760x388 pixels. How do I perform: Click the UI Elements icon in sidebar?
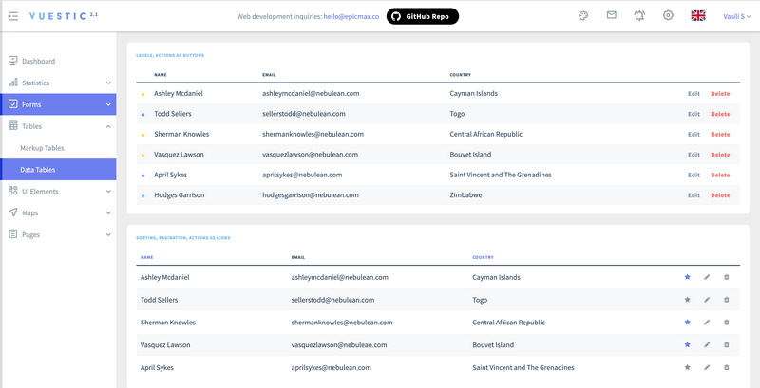point(13,191)
